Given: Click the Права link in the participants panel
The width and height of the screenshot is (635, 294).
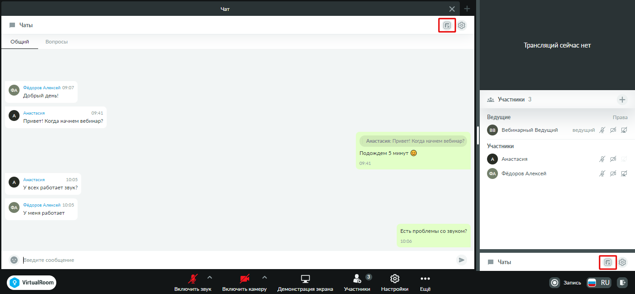Looking at the screenshot, I should point(620,117).
